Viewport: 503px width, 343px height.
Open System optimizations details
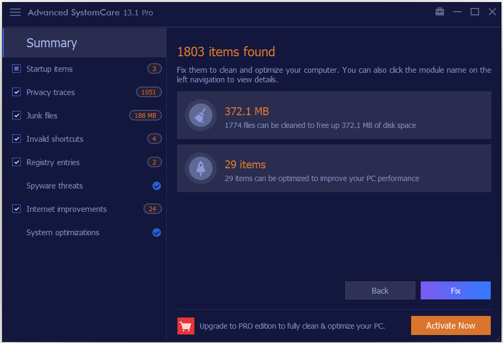(x=63, y=233)
